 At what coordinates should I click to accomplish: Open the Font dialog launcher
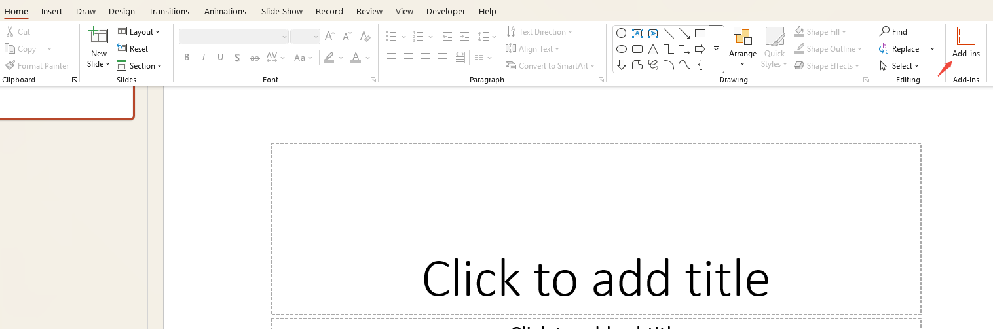pos(373,80)
